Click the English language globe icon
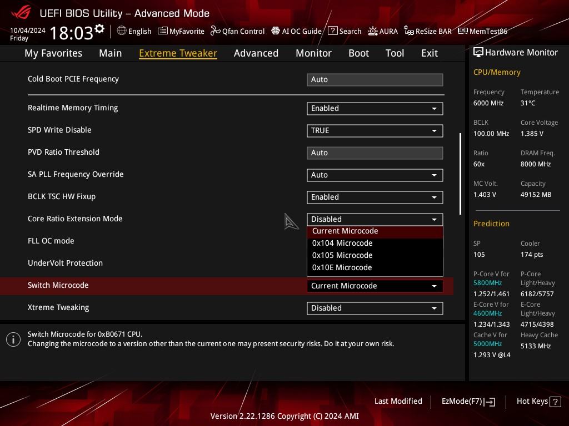569x426 pixels. pos(122,31)
